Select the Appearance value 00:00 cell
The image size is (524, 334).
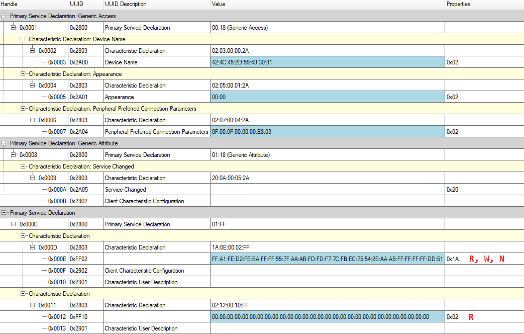(x=328, y=97)
